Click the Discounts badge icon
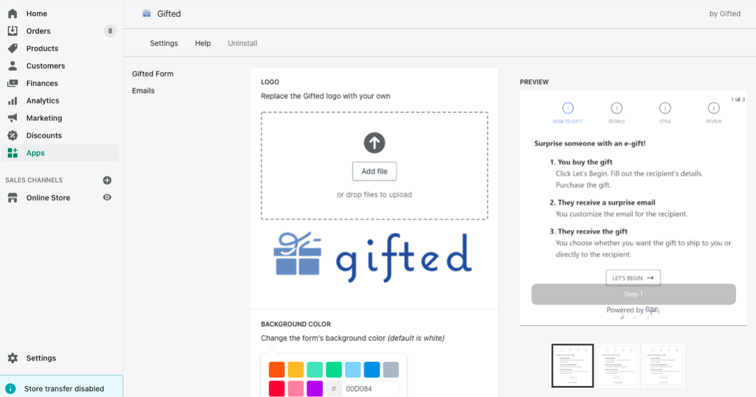The width and height of the screenshot is (756, 397). [12, 135]
